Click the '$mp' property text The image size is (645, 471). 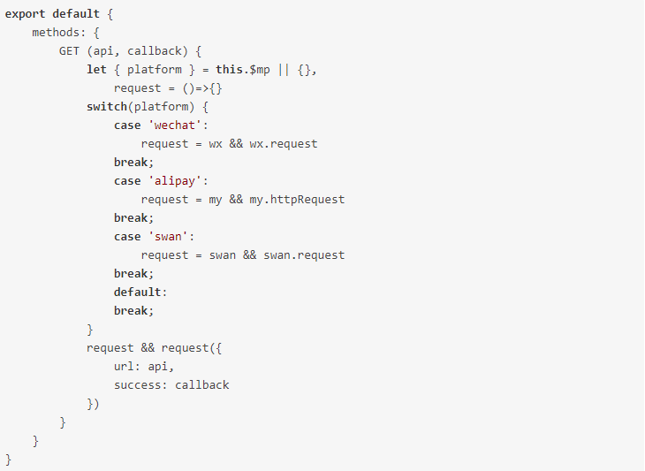click(x=260, y=70)
